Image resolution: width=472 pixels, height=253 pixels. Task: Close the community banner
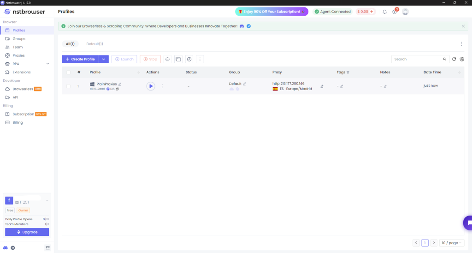click(x=463, y=26)
